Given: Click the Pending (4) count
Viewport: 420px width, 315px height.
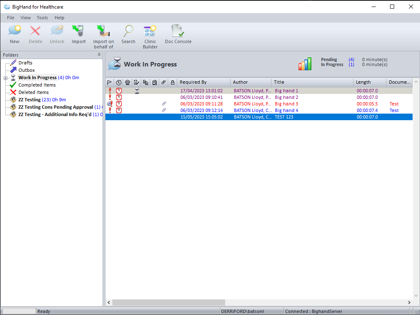Looking at the screenshot, I should (352, 59).
